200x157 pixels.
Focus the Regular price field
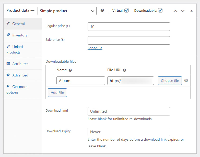pos(129,27)
